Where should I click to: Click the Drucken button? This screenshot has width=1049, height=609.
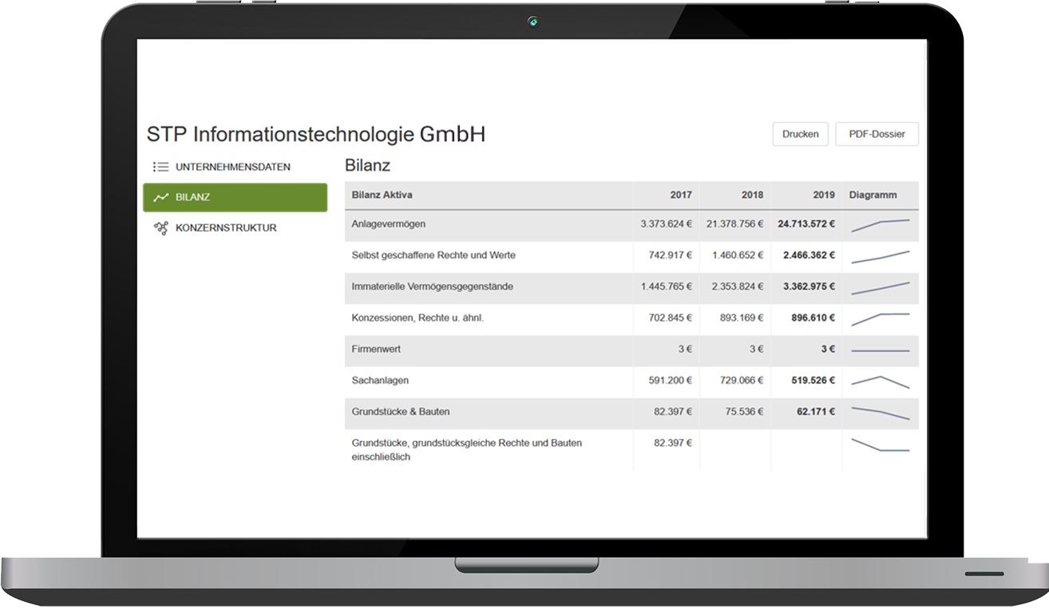coord(801,134)
